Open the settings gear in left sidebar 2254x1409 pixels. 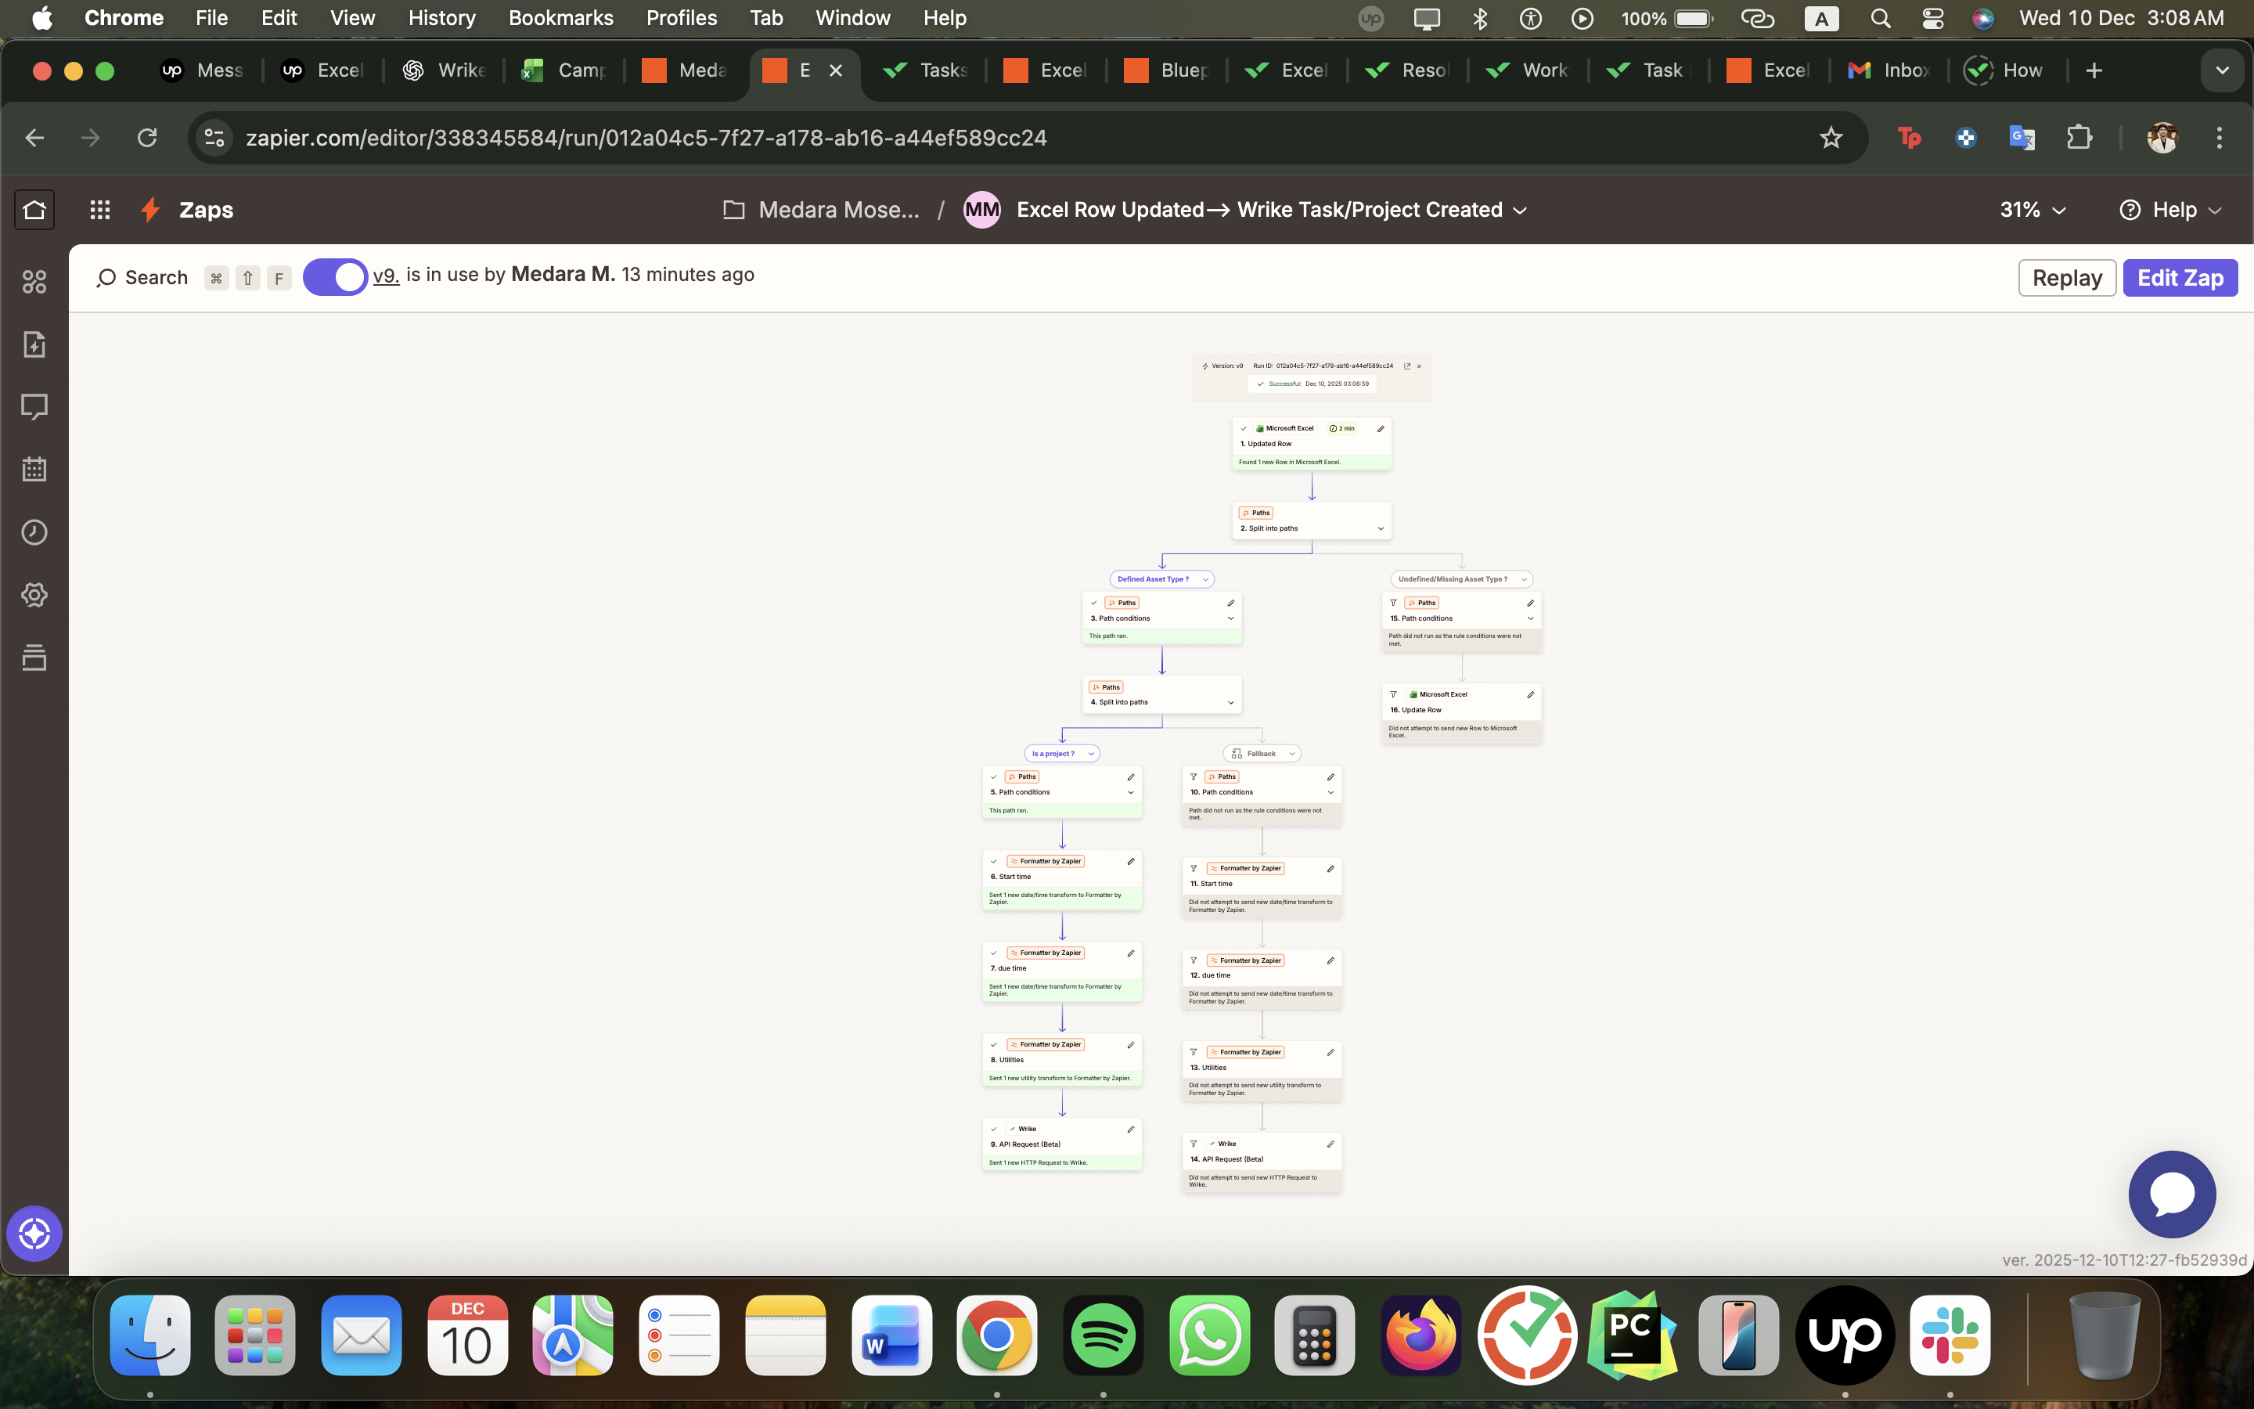pos(34,595)
